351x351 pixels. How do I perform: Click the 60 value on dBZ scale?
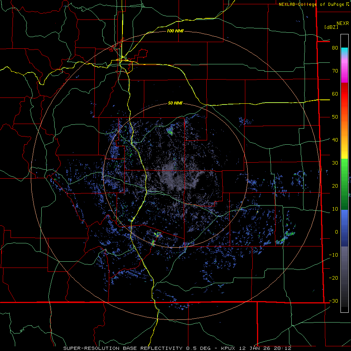(335, 94)
